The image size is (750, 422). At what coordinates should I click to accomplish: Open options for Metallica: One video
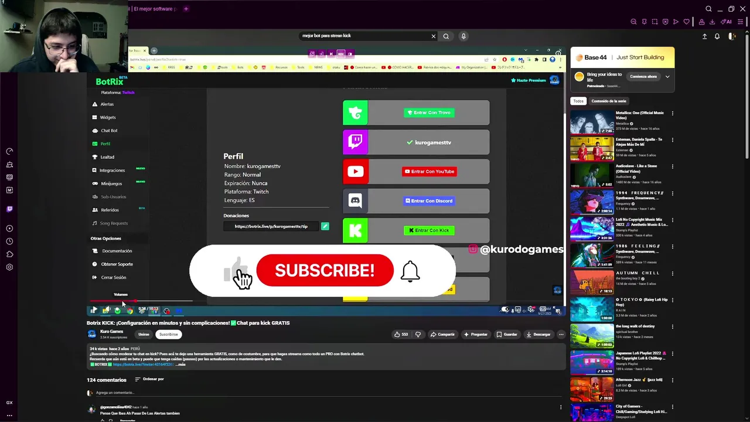point(672,113)
